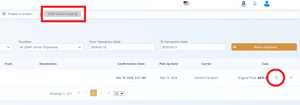Open the Amazon account icon
Screen dimensions: 300x105
tap(244, 4)
